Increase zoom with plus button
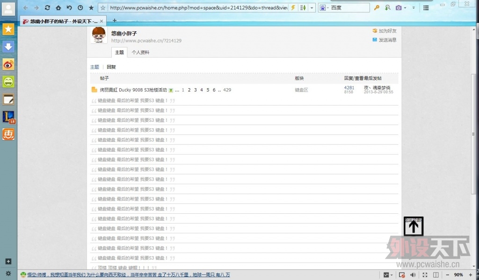The height and width of the screenshot is (280, 479). [x=471, y=275]
